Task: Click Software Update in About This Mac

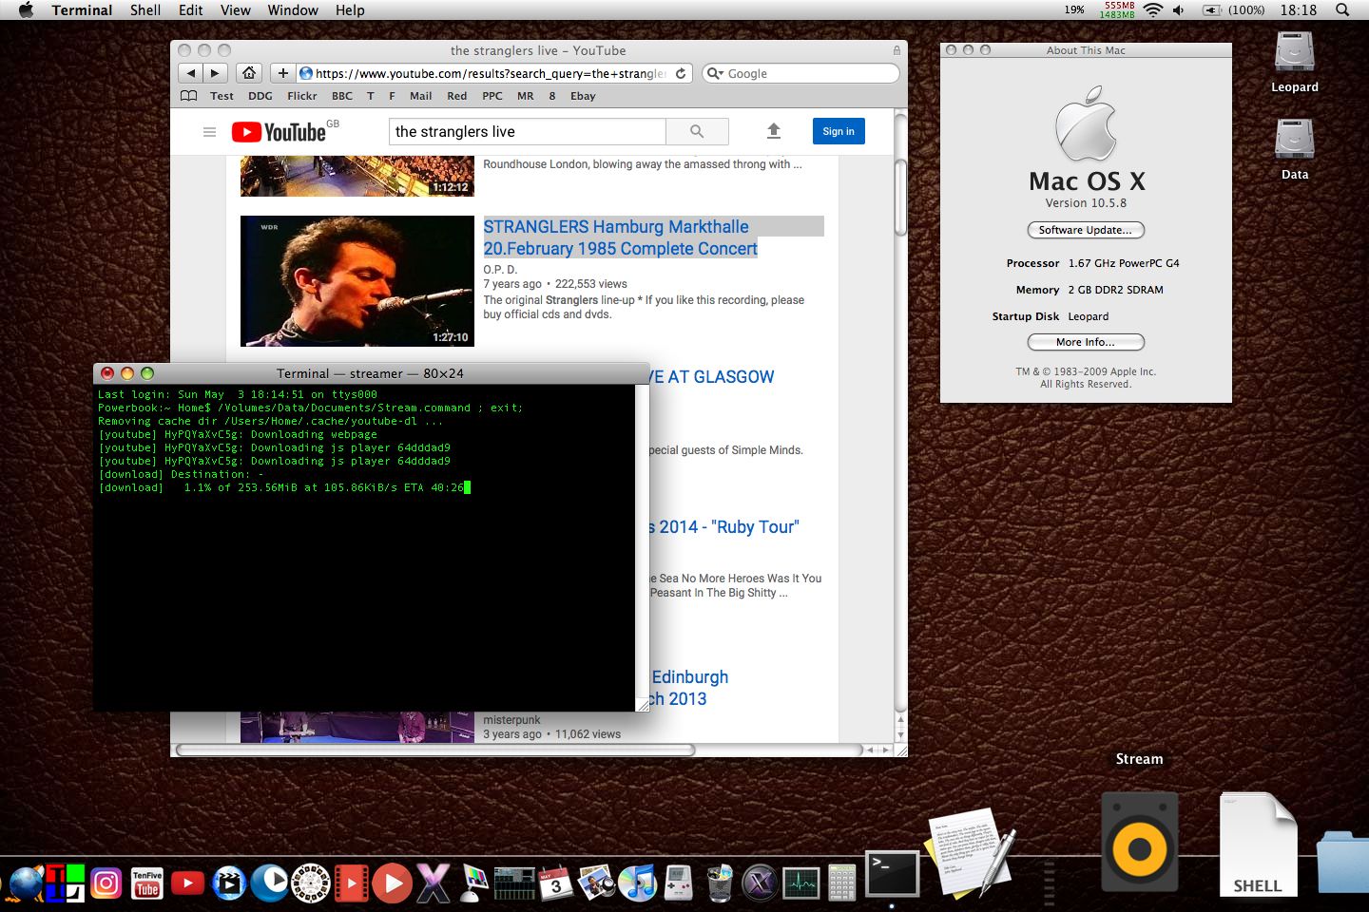Action: coord(1086,230)
